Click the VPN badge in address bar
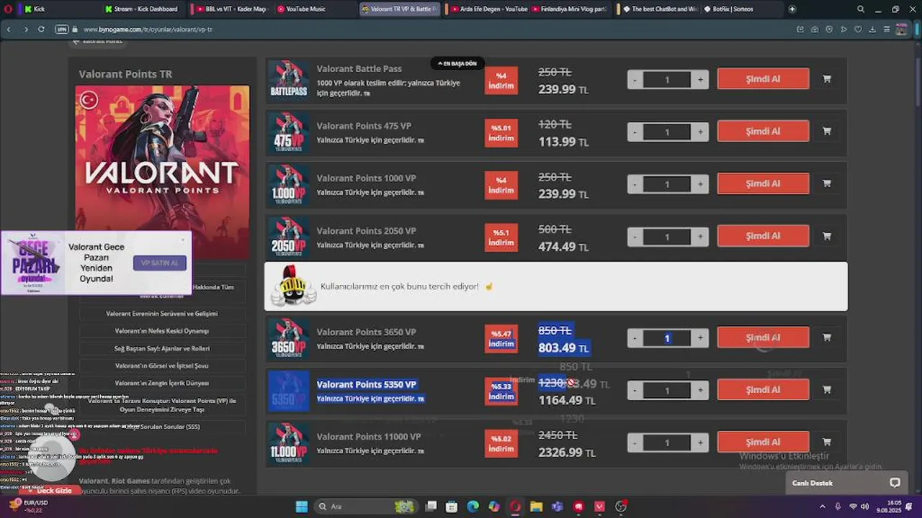Image resolution: width=922 pixels, height=518 pixels. (x=62, y=29)
